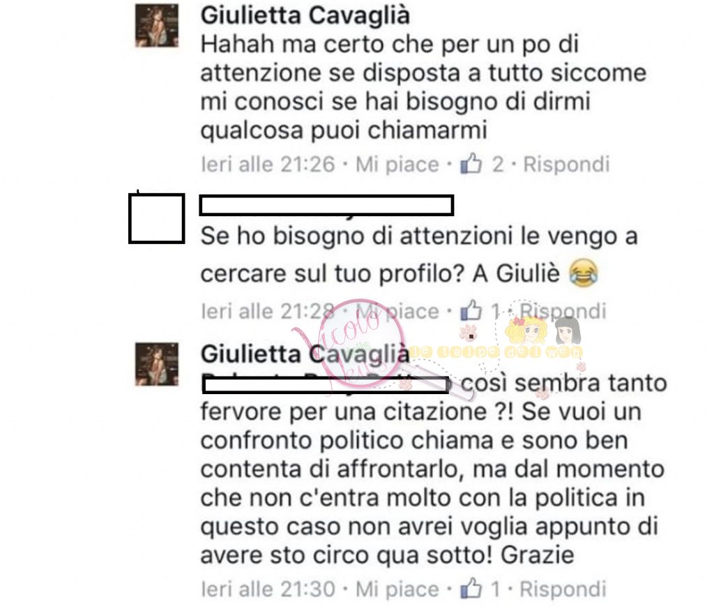The height and width of the screenshot is (611, 714).
Task: Click the 'Ieri alle 21:30' timestamp
Action: pyautogui.click(x=268, y=589)
